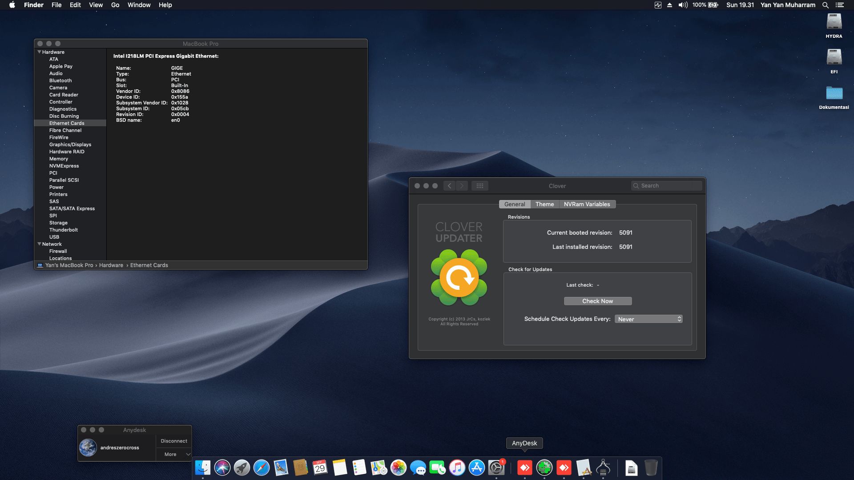854x480 pixels.
Task: Open the App Store dock icon
Action: [476, 468]
